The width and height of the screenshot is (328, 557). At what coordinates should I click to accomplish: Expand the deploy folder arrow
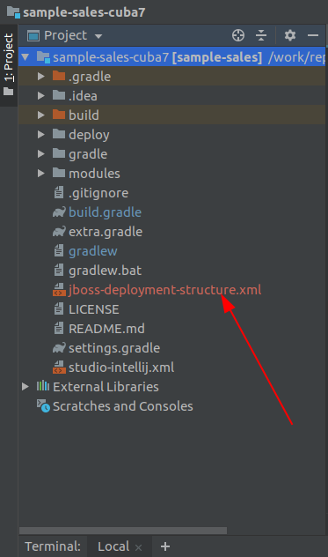[x=41, y=134]
